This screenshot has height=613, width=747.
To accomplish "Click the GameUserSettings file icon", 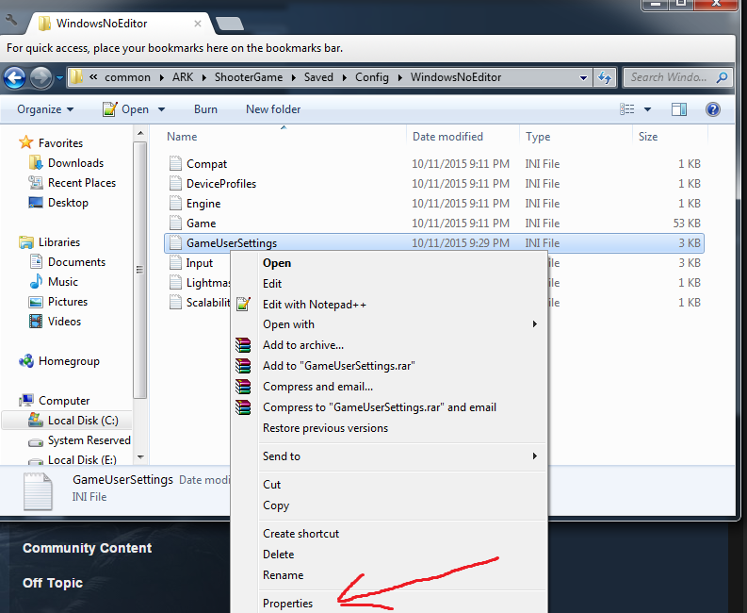I will [x=175, y=242].
